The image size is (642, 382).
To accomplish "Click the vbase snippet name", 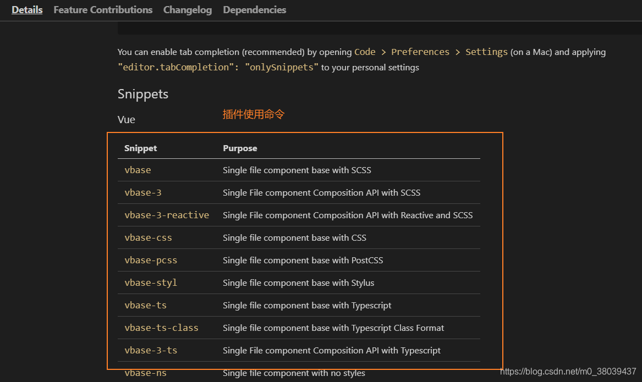I will pyautogui.click(x=138, y=170).
